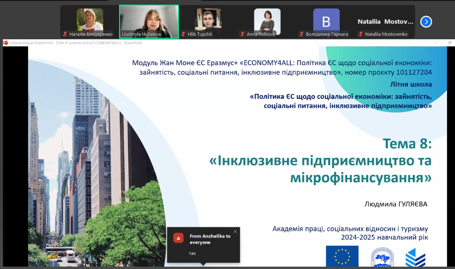Viewport: 455px width, 269px height.
Task: Click 'Академія праці, соціальних відносин і туризму'
Action: pyautogui.click(x=350, y=229)
